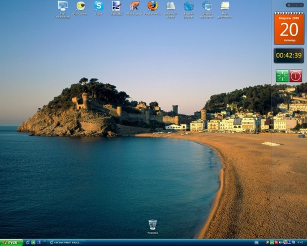Click the digital clock gadget 00:42:39

[x=289, y=55]
